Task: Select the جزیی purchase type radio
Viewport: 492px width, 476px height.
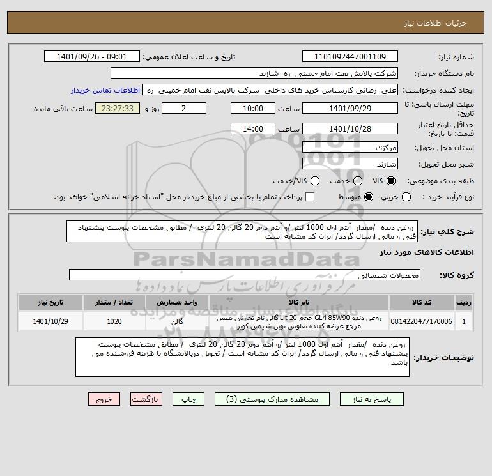Action: pyautogui.click(x=406, y=197)
